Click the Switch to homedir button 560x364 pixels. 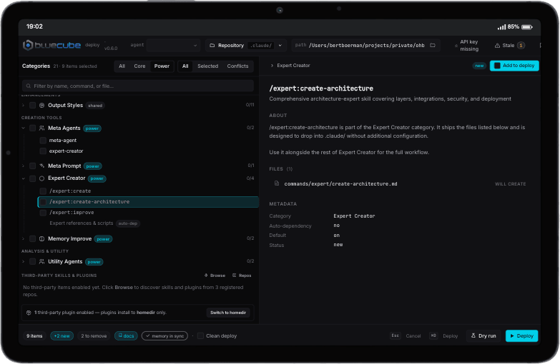coord(228,313)
